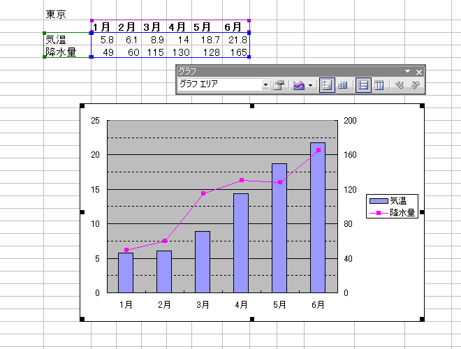Click the series in columns icon
This screenshot has height=349, width=461.
pos(379,85)
